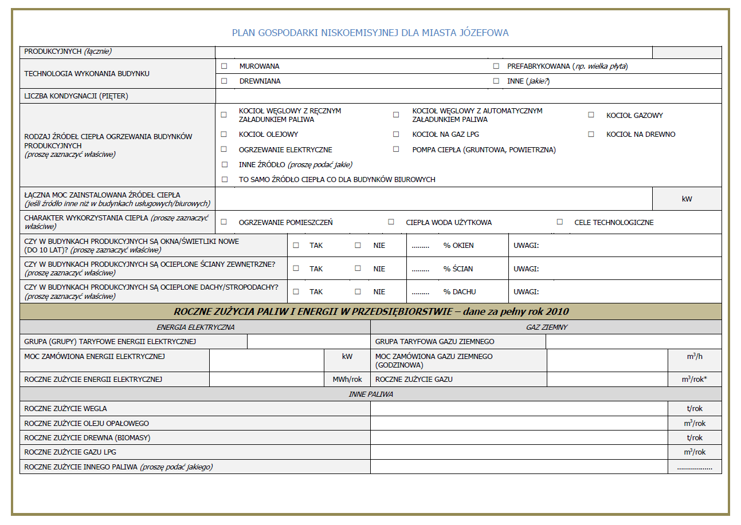
Task: Check OGRZEWANIE POMIESZCZEŃ checkbox
Action: 224,222
